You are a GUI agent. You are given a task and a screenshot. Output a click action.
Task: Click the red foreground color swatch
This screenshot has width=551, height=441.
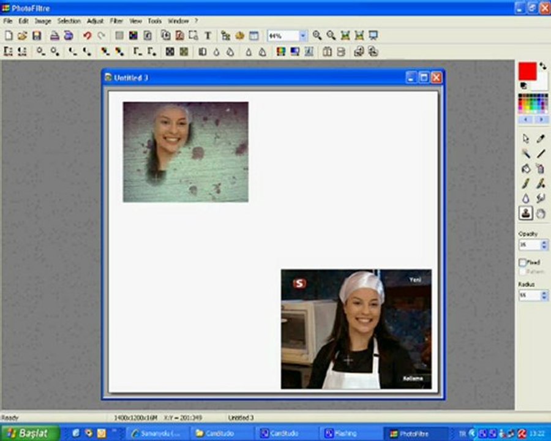(527, 71)
